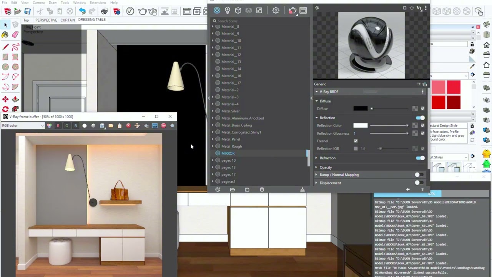Import asset file with folder icon below list
The height and width of the screenshot is (277, 492).
pos(232,189)
